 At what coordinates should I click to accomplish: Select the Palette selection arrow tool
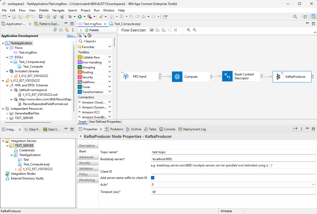pyautogui.click(x=80, y=36)
